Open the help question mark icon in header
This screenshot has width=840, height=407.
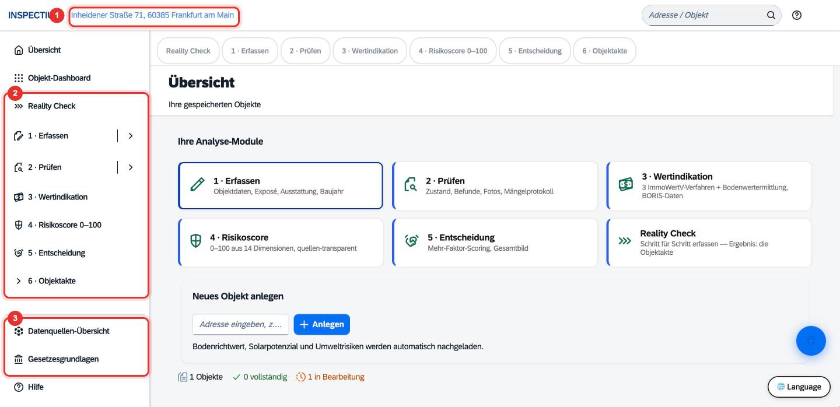[x=797, y=15]
